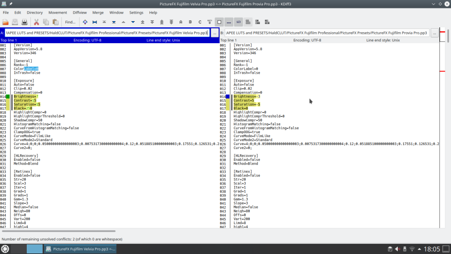Open the File menu
The width and height of the screenshot is (451, 254).
click(x=6, y=12)
